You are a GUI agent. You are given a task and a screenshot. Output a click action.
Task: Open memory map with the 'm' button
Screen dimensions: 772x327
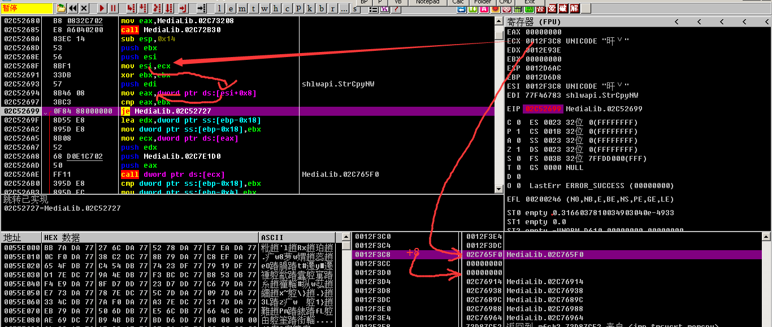[x=242, y=8]
